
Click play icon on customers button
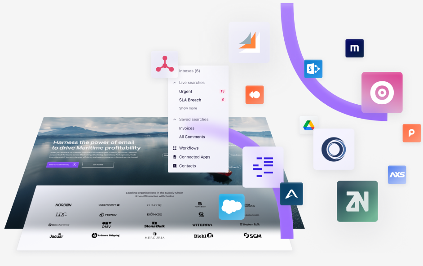[75, 165]
